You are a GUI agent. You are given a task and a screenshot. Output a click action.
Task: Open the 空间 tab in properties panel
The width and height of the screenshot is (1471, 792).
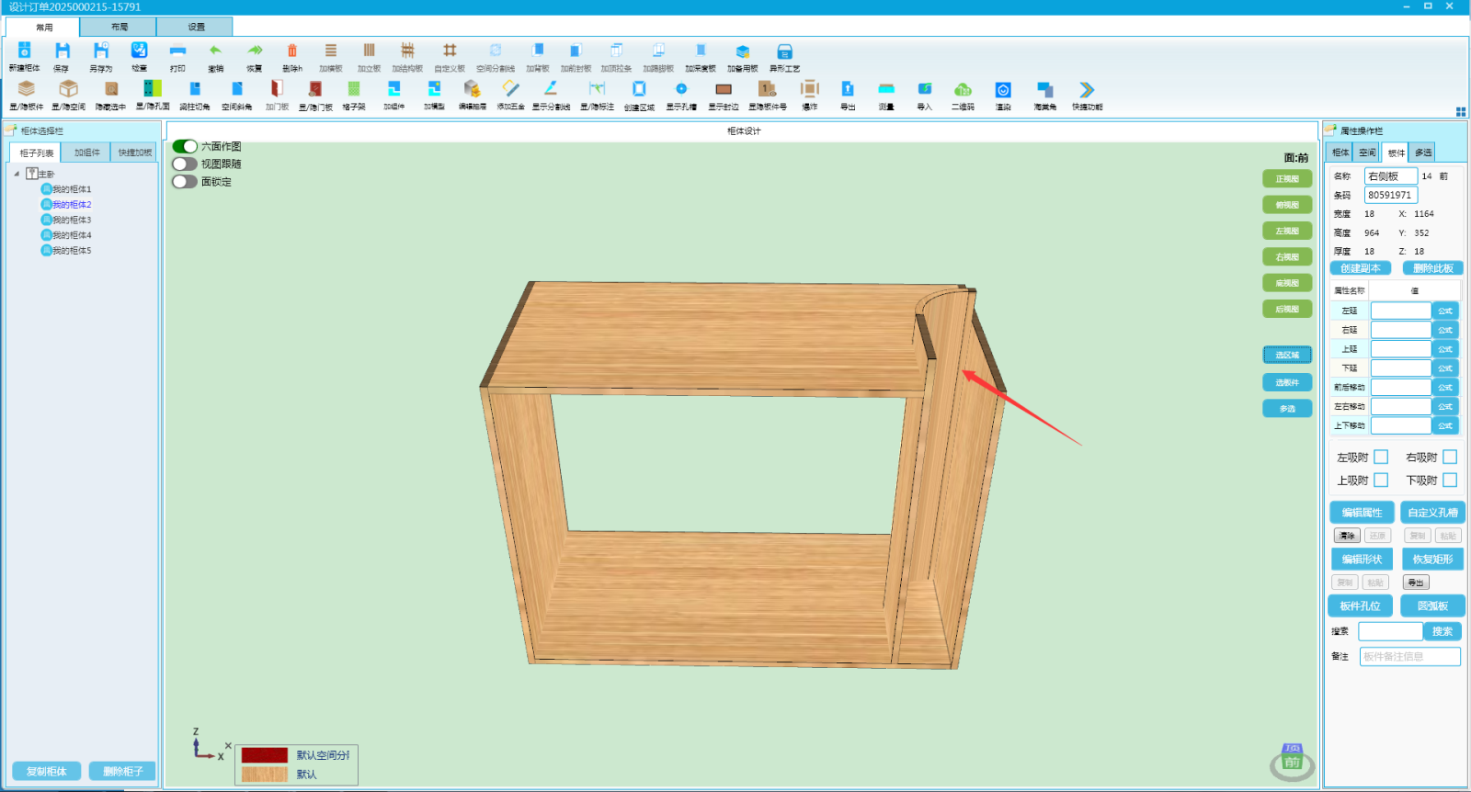click(1367, 153)
